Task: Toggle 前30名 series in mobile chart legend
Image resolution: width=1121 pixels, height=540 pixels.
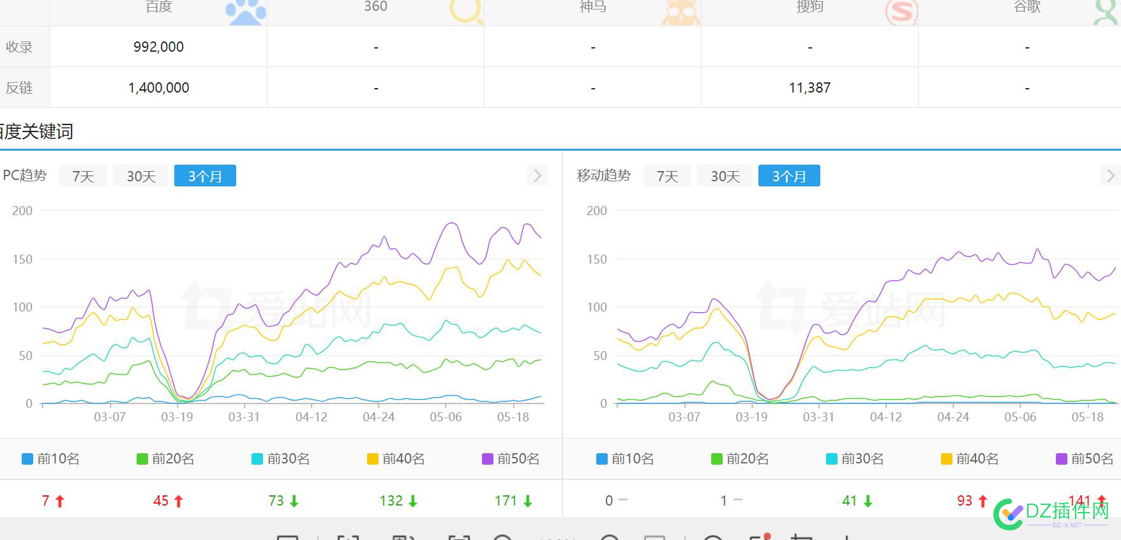Action: pyautogui.click(x=855, y=459)
